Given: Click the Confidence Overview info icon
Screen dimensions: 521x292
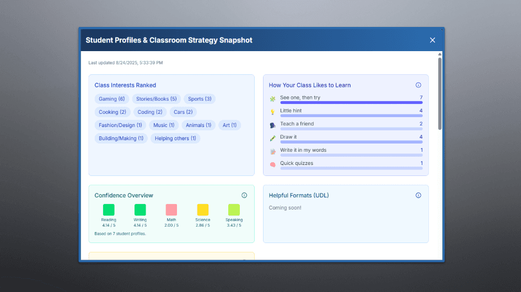Looking at the screenshot, I should tap(244, 195).
